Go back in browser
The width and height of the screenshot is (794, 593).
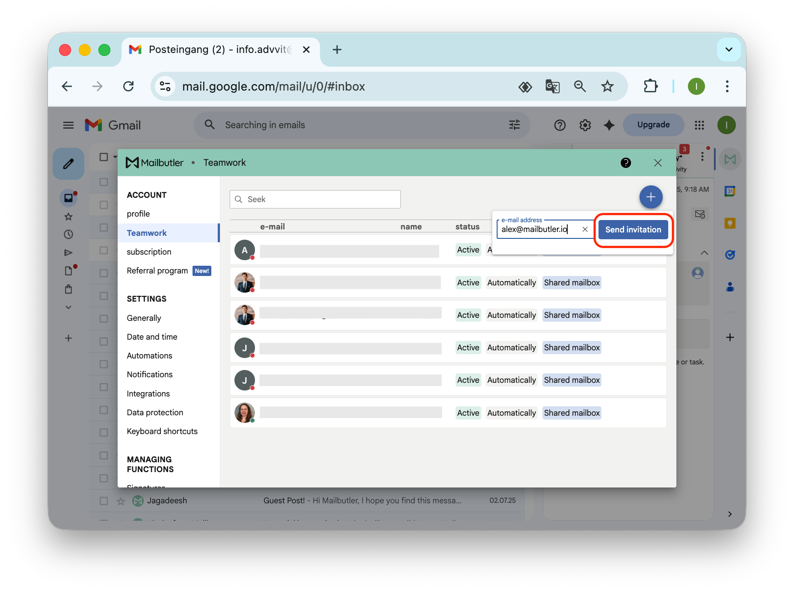tap(67, 86)
